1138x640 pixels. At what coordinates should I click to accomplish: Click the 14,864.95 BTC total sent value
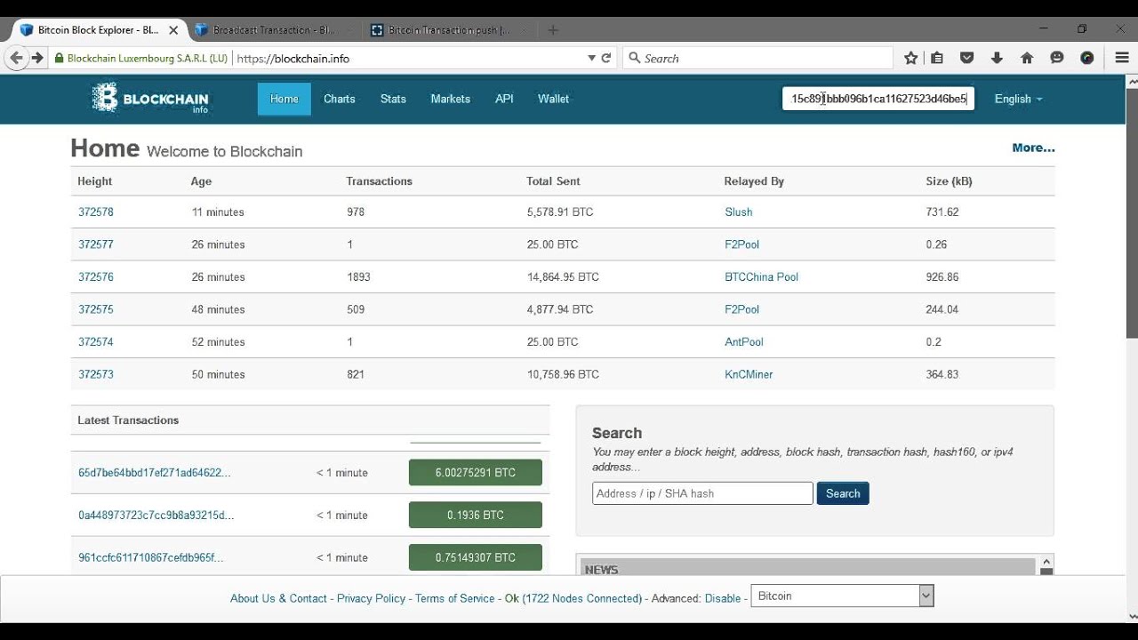563,277
